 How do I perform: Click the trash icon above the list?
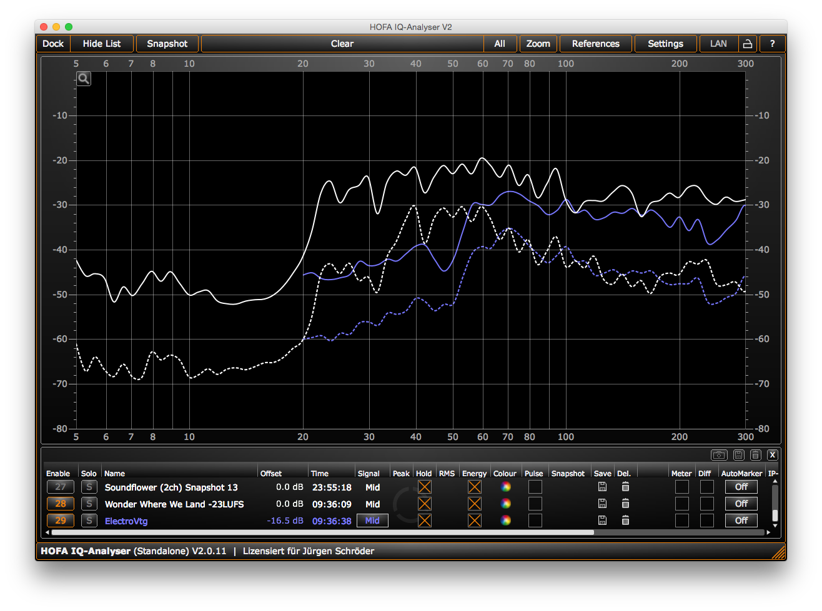(755, 455)
